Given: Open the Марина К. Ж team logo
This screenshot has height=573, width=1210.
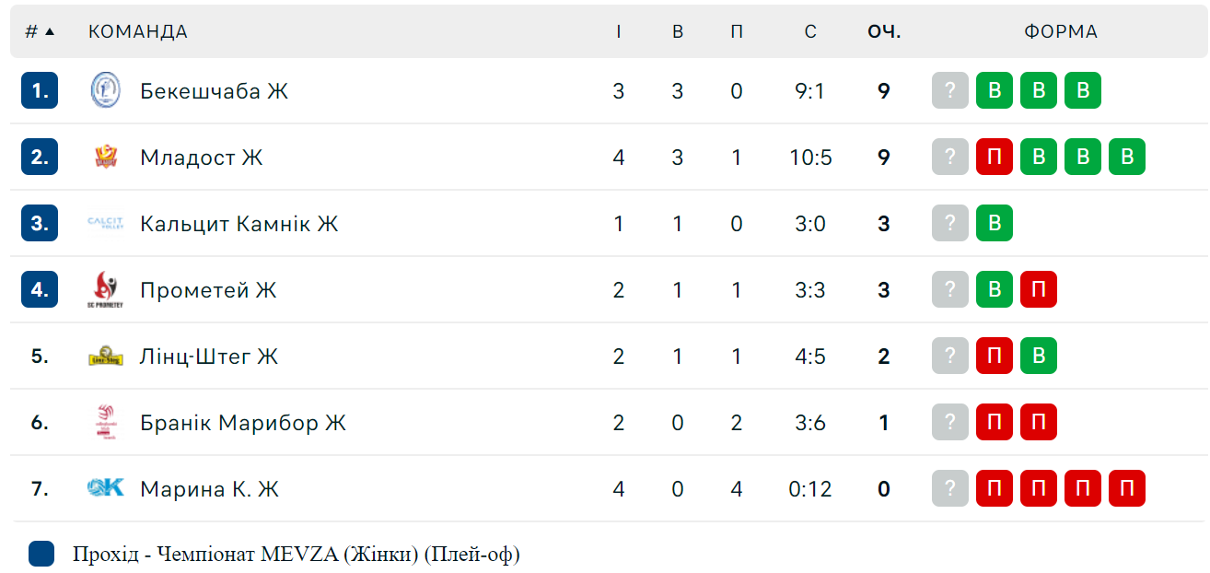Looking at the screenshot, I should (105, 488).
